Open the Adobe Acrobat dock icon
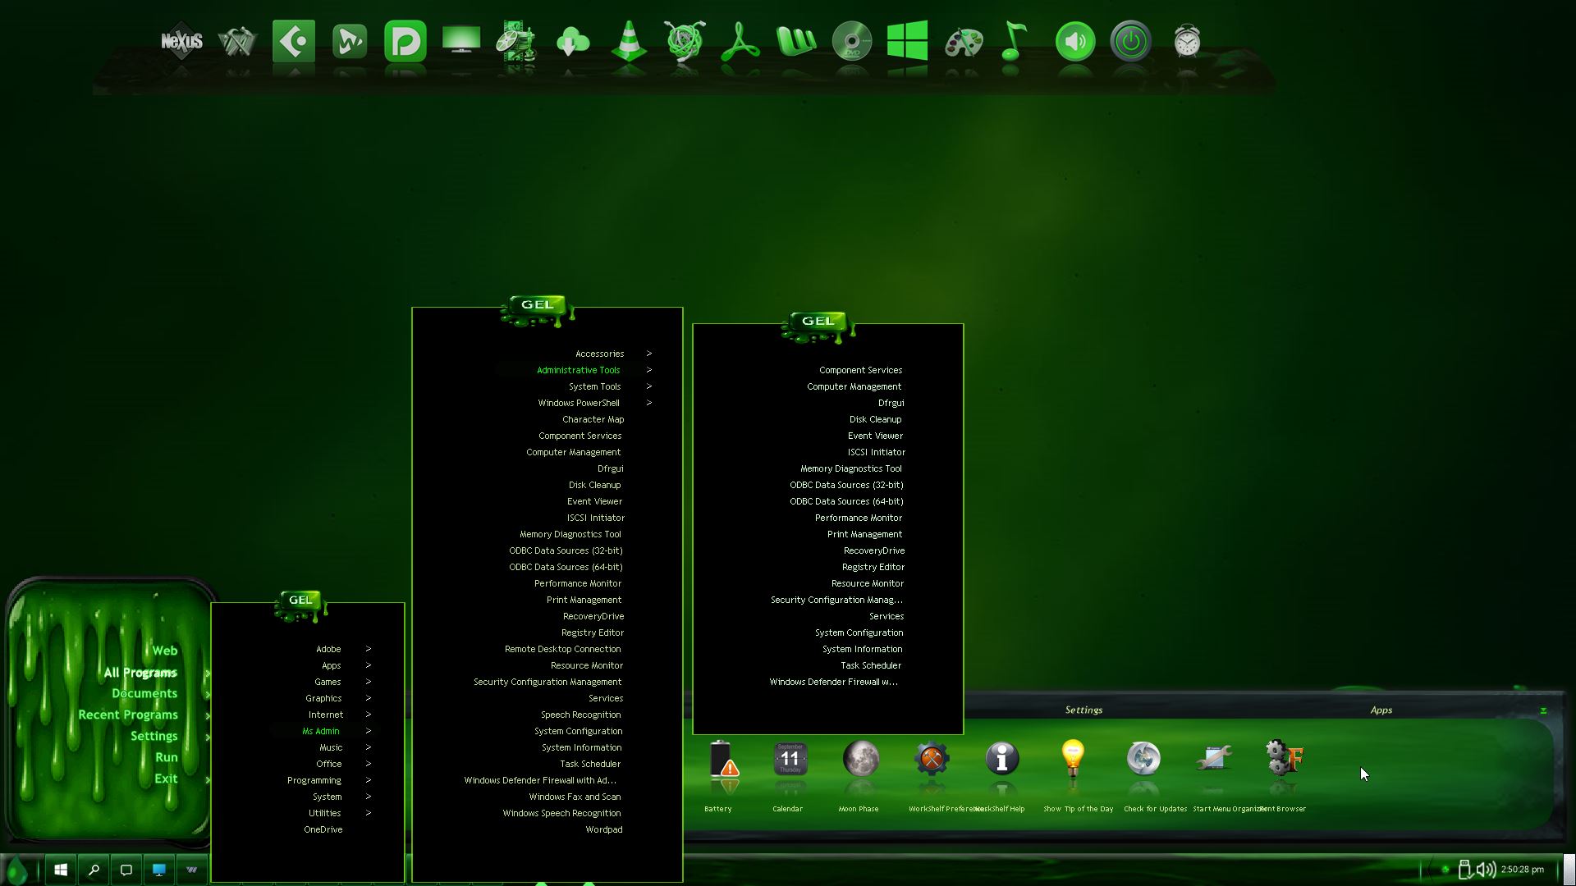 click(x=740, y=41)
